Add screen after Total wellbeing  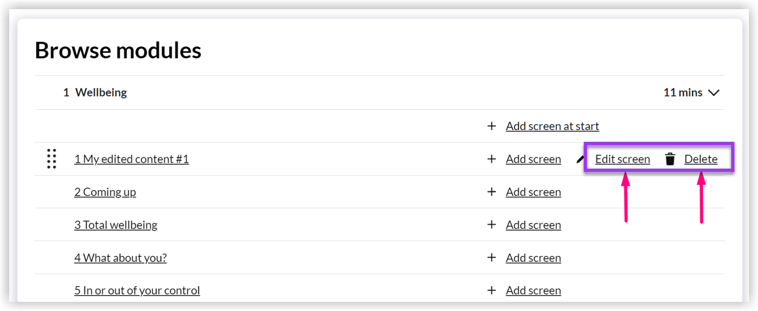pyautogui.click(x=534, y=225)
